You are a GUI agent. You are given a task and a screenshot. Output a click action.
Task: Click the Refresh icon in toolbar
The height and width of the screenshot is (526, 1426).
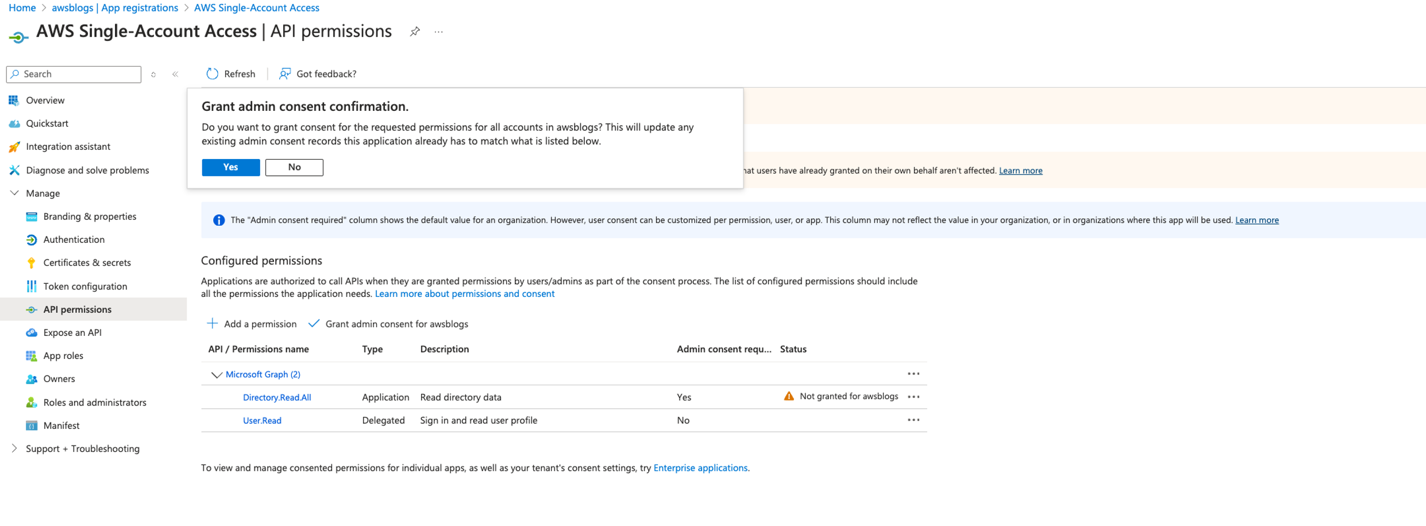(x=213, y=74)
